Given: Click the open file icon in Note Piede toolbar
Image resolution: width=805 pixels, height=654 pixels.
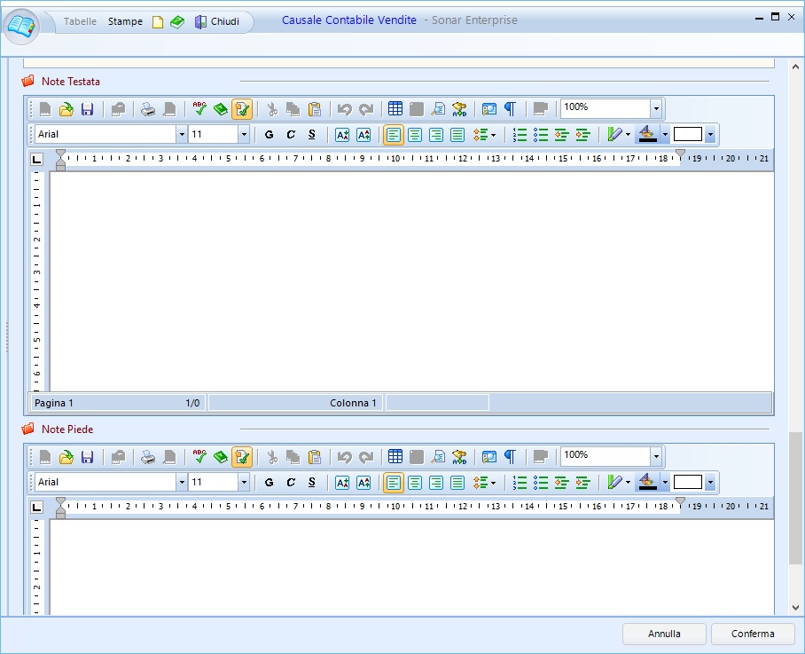Looking at the screenshot, I should (x=66, y=457).
